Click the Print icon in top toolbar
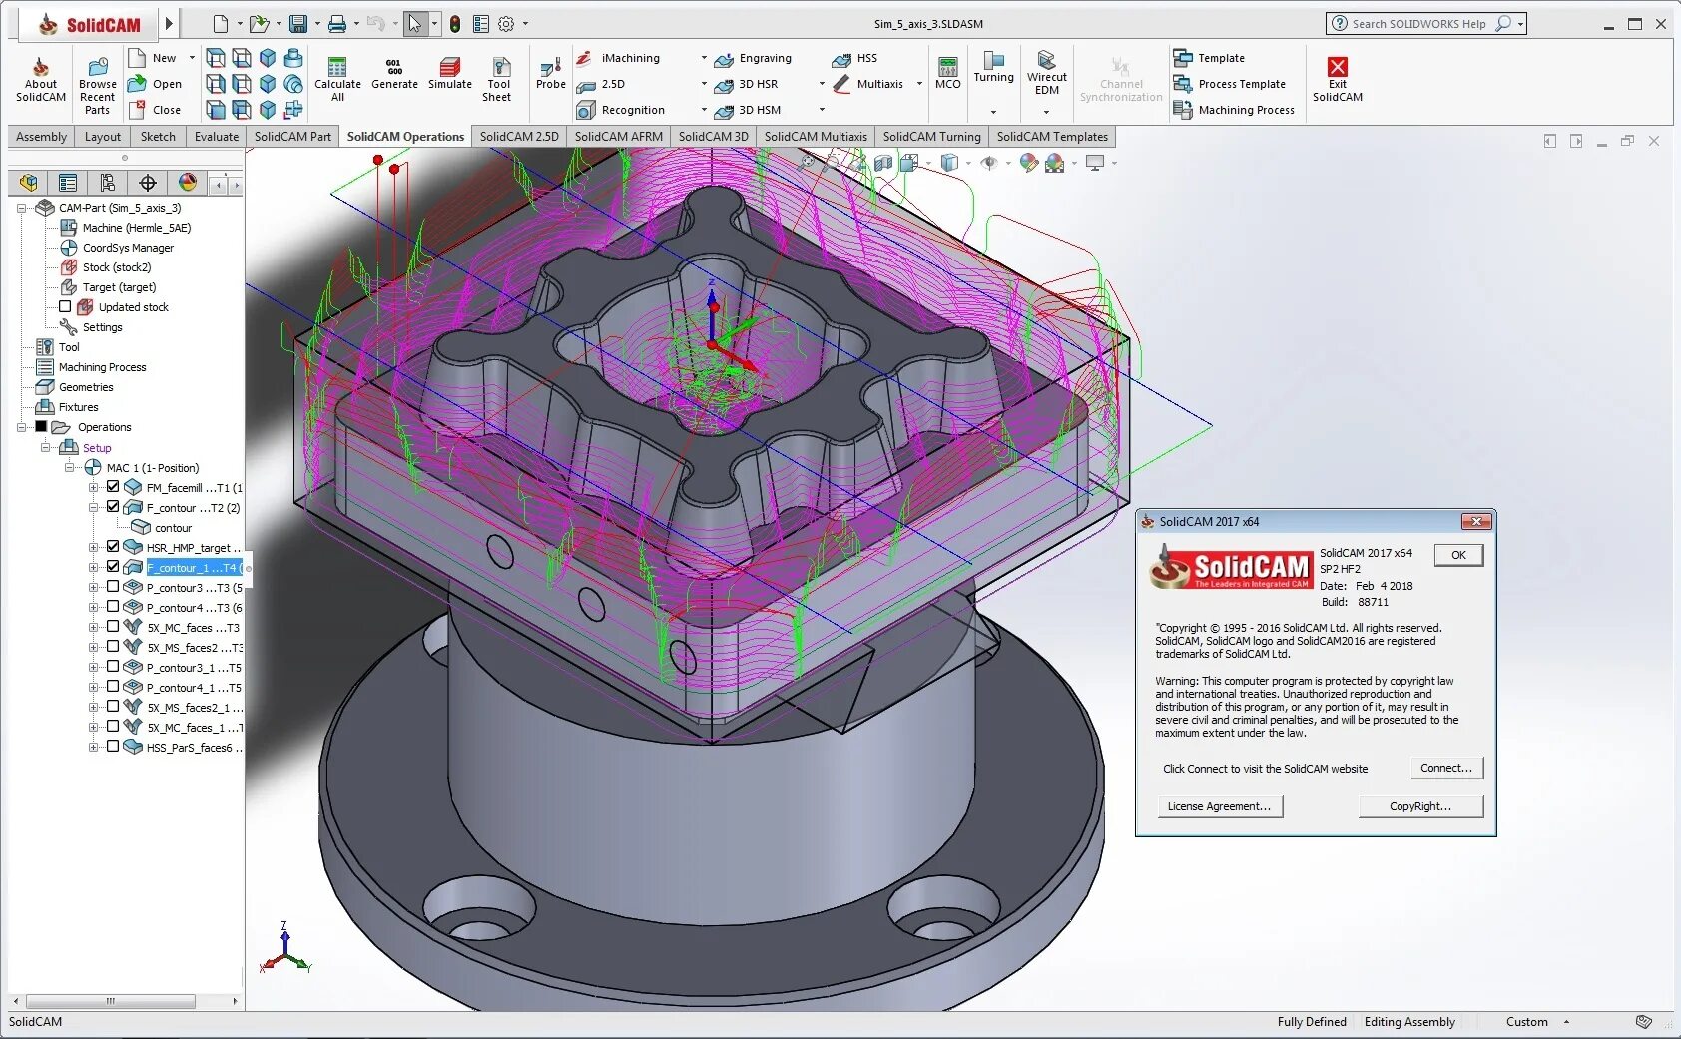The height and width of the screenshot is (1039, 1681). (x=337, y=24)
